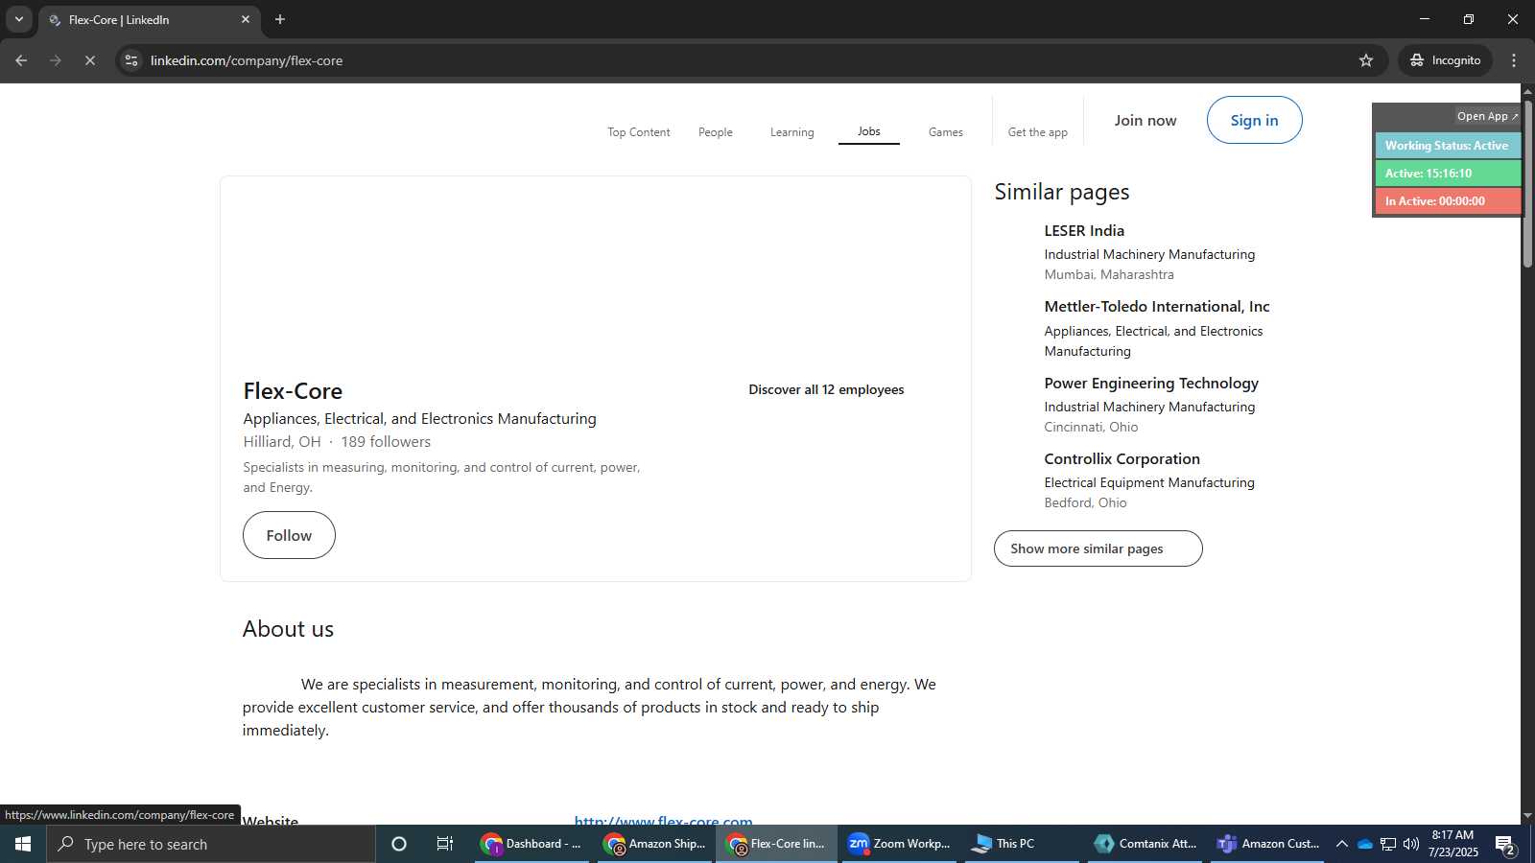Click the scrollbar down arrow
The height and width of the screenshot is (863, 1535).
1527,817
